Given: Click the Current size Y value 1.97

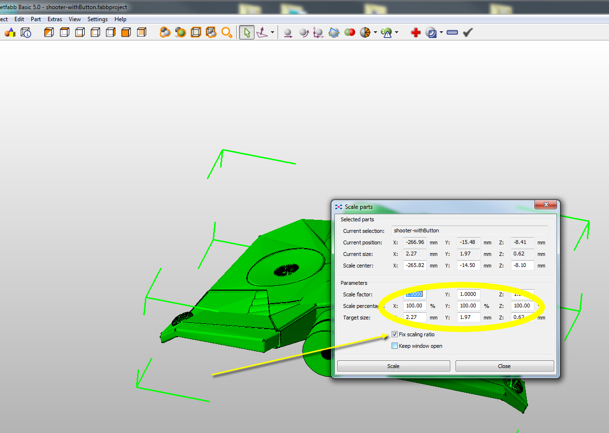Looking at the screenshot, I should 469,254.
